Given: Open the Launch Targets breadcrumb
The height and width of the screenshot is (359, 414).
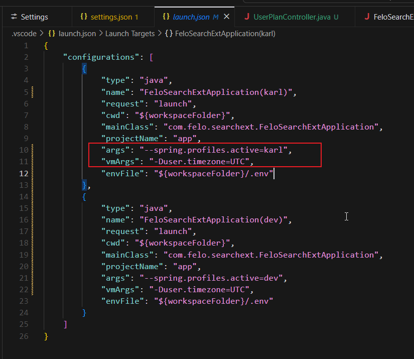Looking at the screenshot, I should tap(130, 34).
